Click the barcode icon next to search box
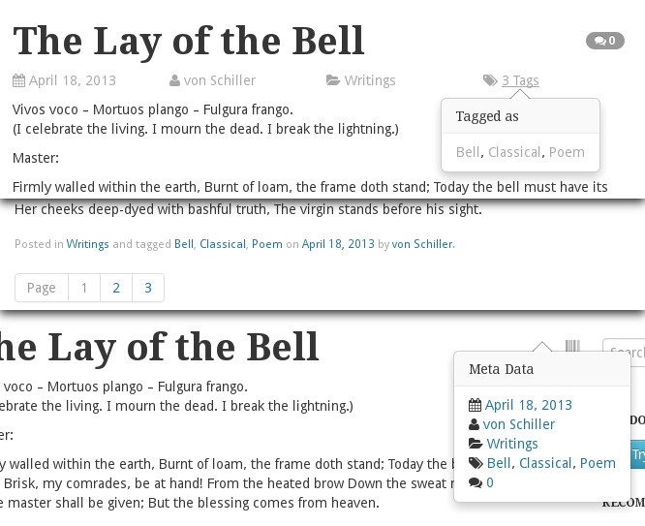 tap(572, 348)
